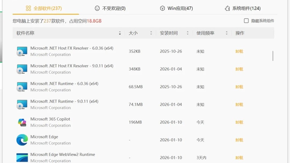Image resolution: width=290 pixels, height=163 pixels.
Task: Click 卸载 for Microsoft Edge
Action: click(239, 140)
